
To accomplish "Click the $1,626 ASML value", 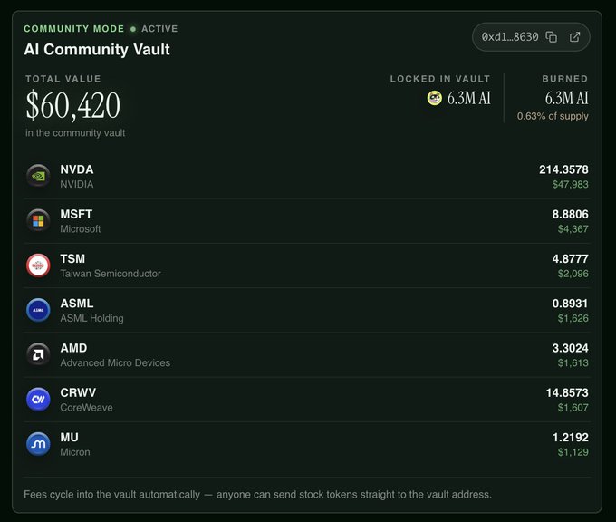I will coord(573,318).
